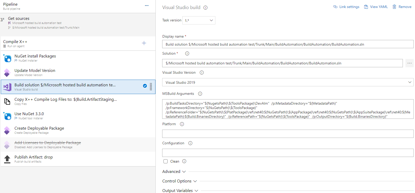Expand the Control Options section
The width and height of the screenshot is (415, 193).
tap(179, 181)
